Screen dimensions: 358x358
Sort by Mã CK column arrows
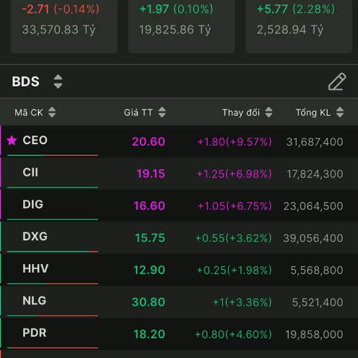click(x=52, y=112)
